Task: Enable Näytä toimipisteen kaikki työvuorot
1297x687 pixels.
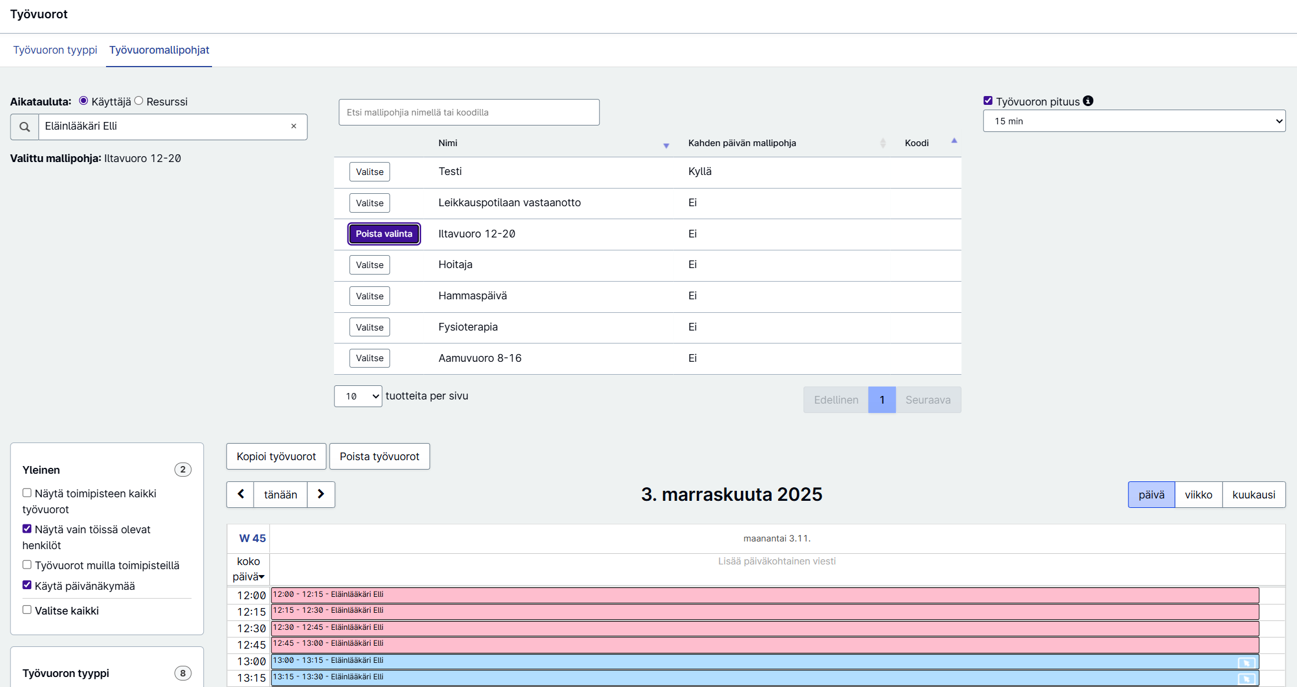Action: pyautogui.click(x=27, y=493)
